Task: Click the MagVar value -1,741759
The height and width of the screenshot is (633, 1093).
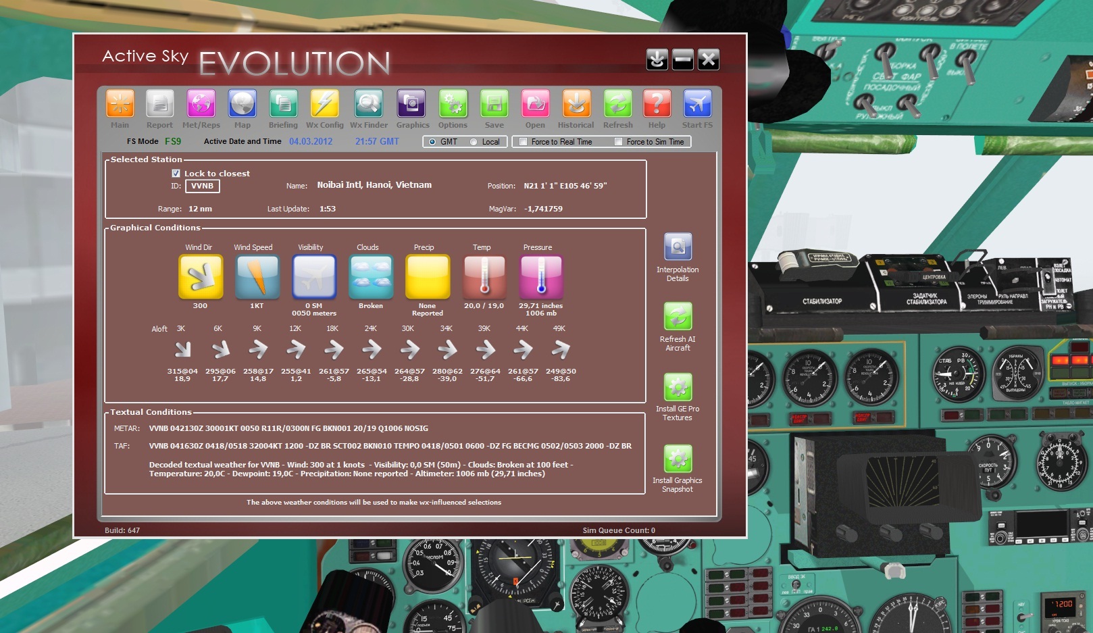Action: coord(543,209)
